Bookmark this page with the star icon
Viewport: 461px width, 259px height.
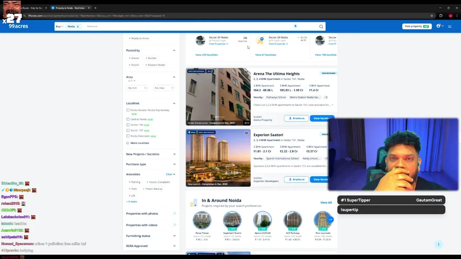pyautogui.click(x=431, y=15)
